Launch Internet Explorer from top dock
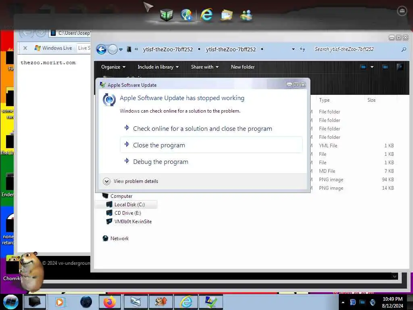 point(206,14)
